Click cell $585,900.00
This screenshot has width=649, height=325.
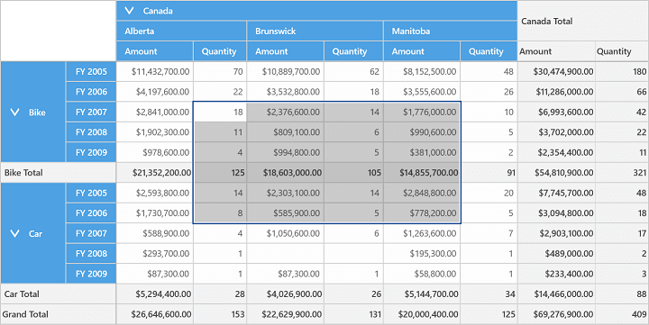click(286, 213)
